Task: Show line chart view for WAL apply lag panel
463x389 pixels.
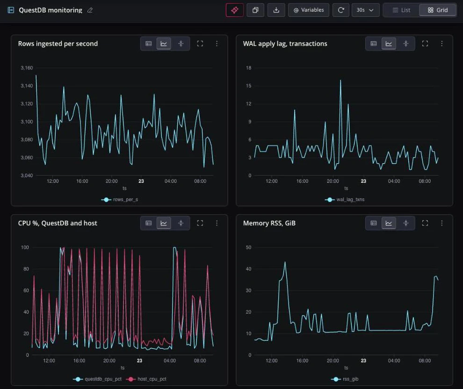Action: 389,43
